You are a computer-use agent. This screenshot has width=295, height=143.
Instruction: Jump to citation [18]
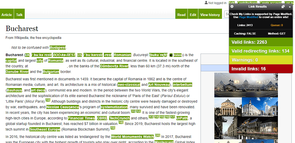(x=121, y=123)
